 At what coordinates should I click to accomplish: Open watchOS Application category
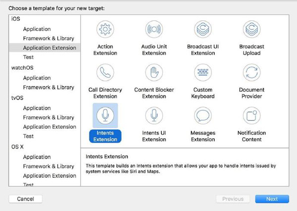pyautogui.click(x=37, y=78)
